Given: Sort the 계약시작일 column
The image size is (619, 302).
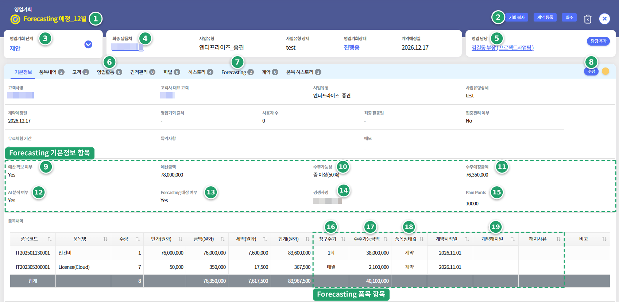Looking at the screenshot, I should tap(467, 239).
